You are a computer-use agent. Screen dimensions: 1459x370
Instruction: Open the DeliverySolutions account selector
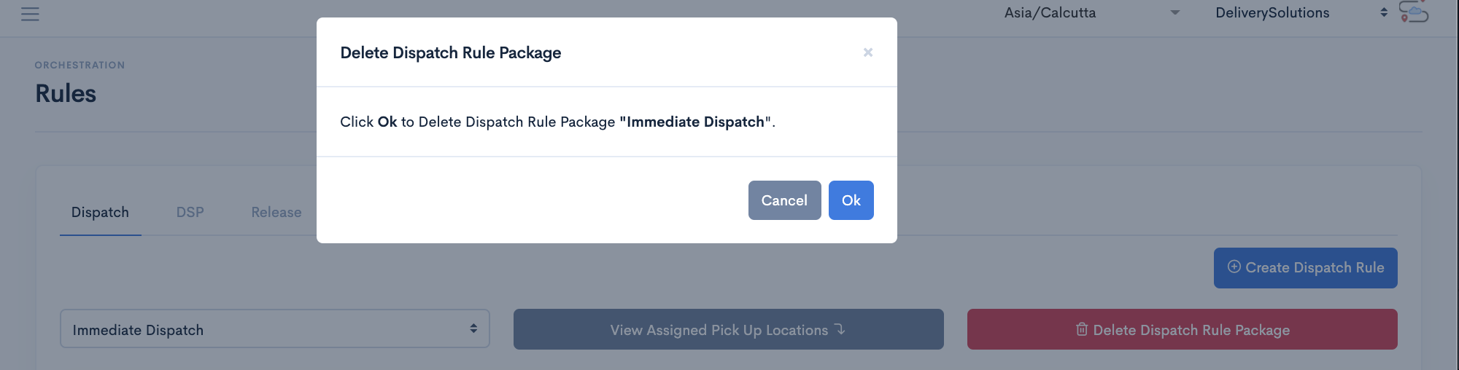tap(1301, 12)
